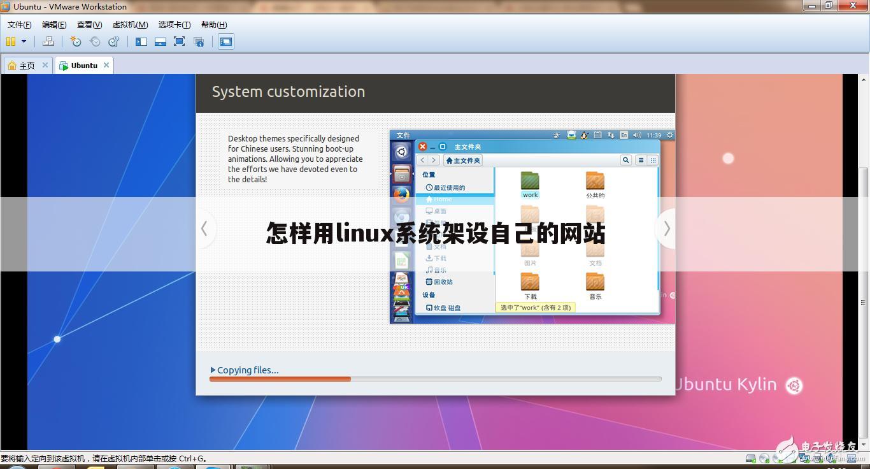Open the power options dropdown arrow
This screenshot has width=870, height=469.
pos(24,41)
